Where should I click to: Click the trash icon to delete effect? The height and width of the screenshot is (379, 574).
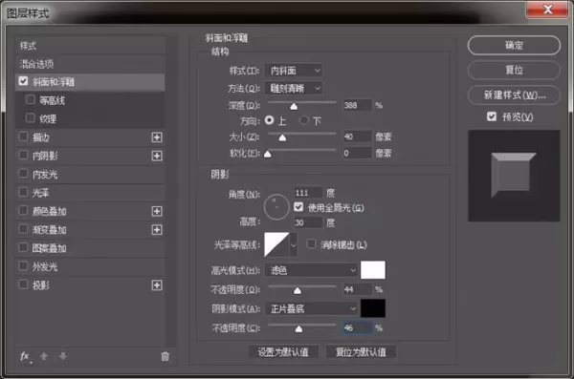(x=166, y=356)
